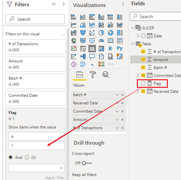This screenshot has width=181, height=180.
Task: Choose the Treemap visual
Action: tap(120, 33)
